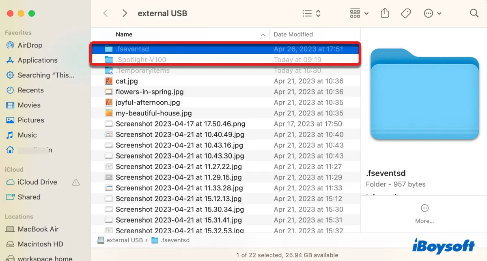Sort by the Name column header
This screenshot has height=261, width=487.
pos(124,34)
